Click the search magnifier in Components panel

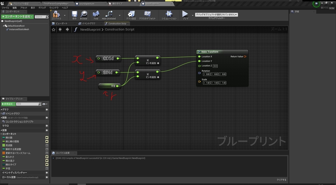pos(47,17)
